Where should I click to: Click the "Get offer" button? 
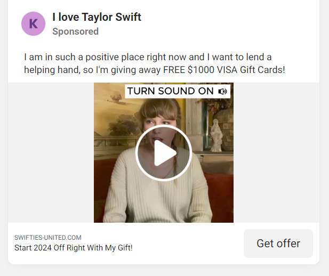(278, 243)
